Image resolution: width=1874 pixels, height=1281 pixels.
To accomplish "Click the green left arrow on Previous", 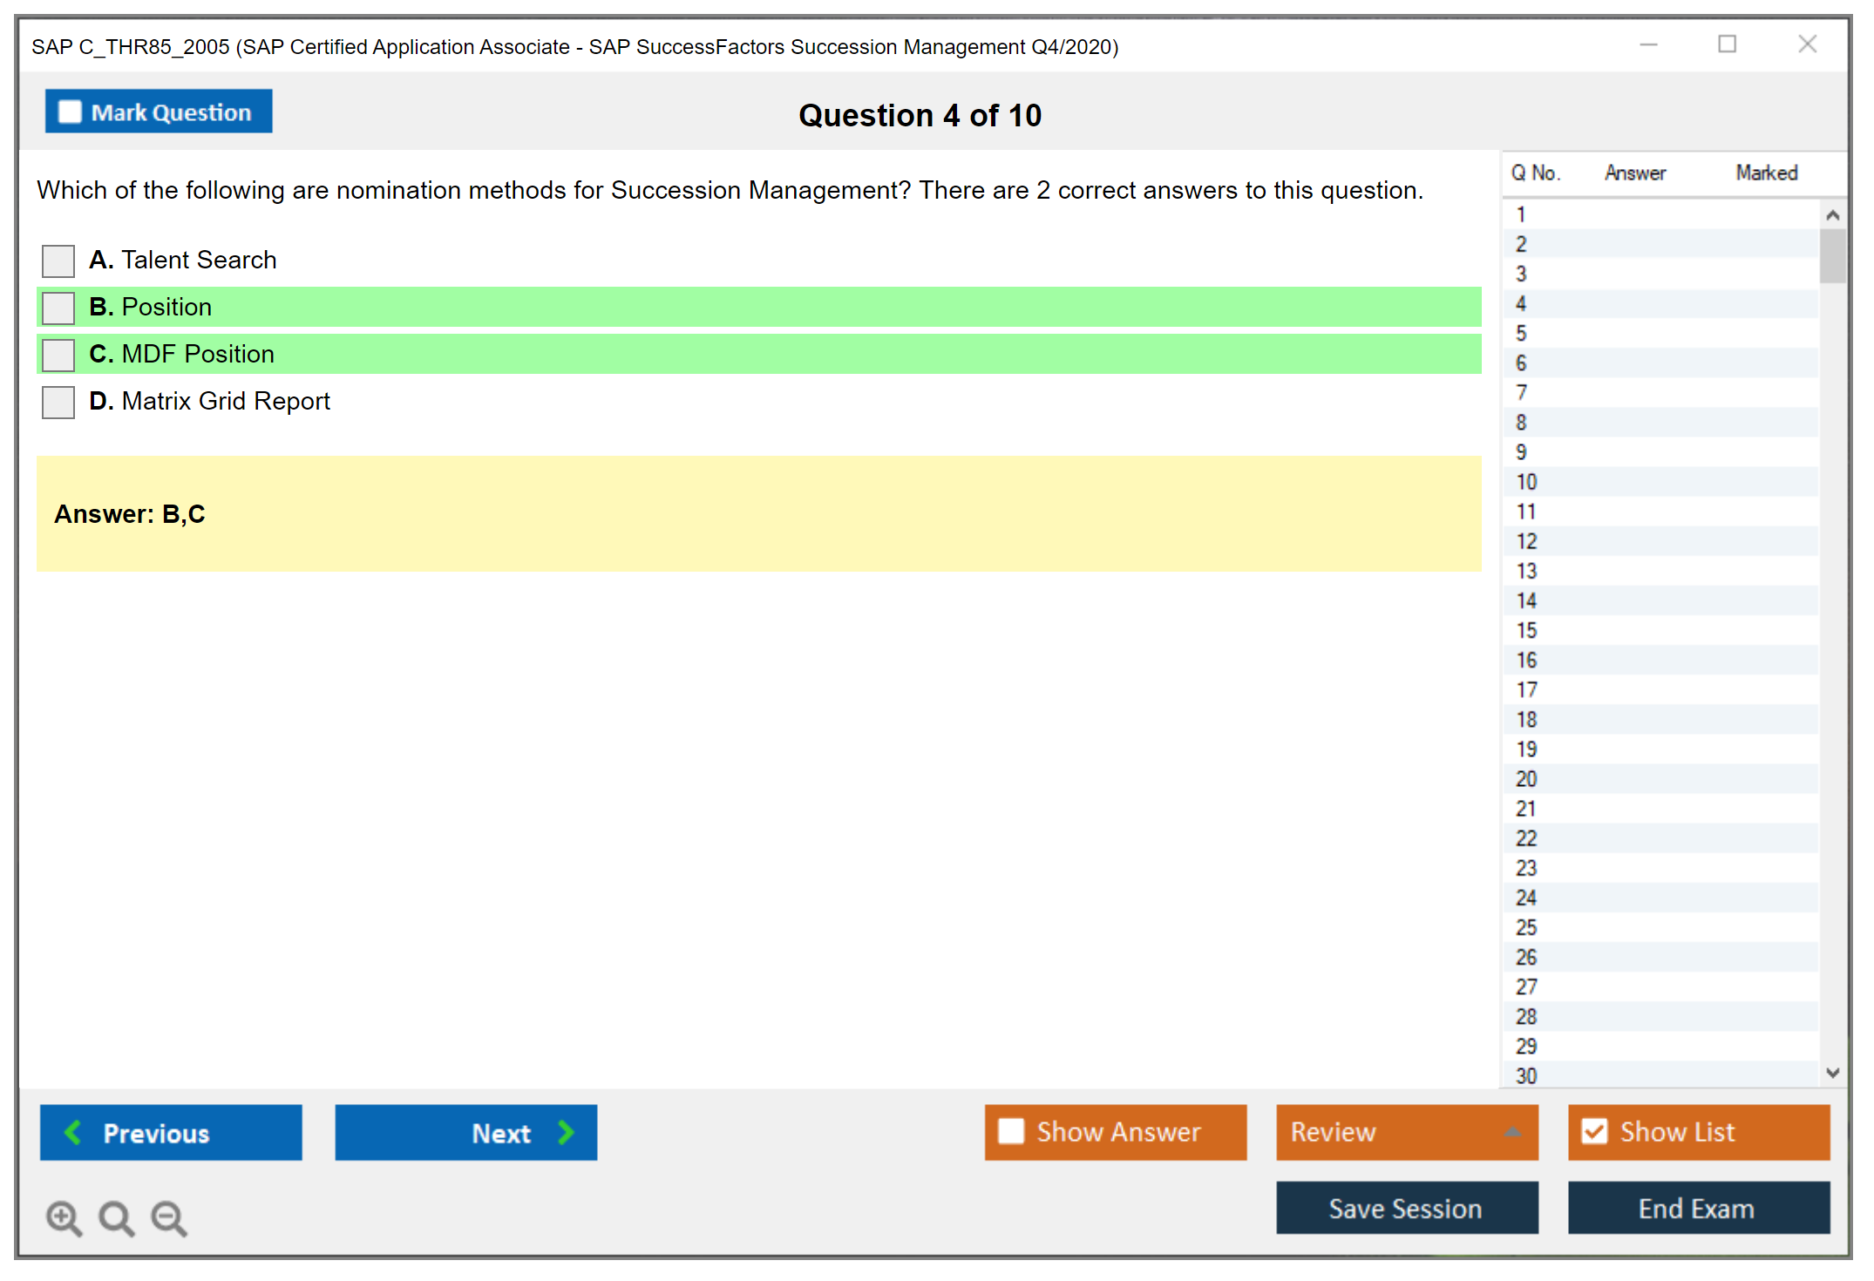I will point(73,1132).
